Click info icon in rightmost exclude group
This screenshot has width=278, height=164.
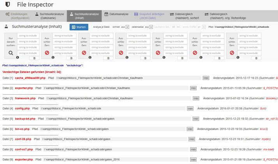click(x=238, y=58)
